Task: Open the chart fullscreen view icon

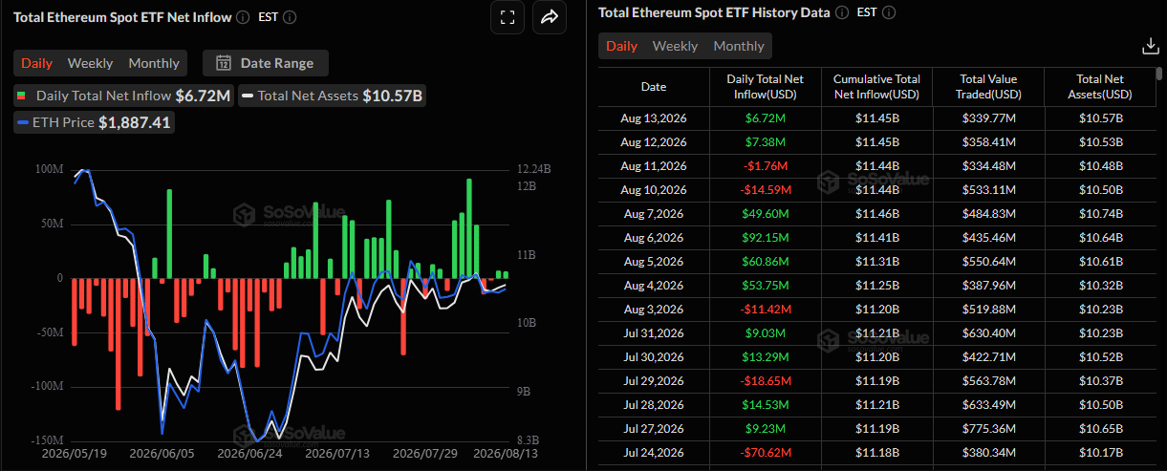Action: pyautogui.click(x=508, y=17)
